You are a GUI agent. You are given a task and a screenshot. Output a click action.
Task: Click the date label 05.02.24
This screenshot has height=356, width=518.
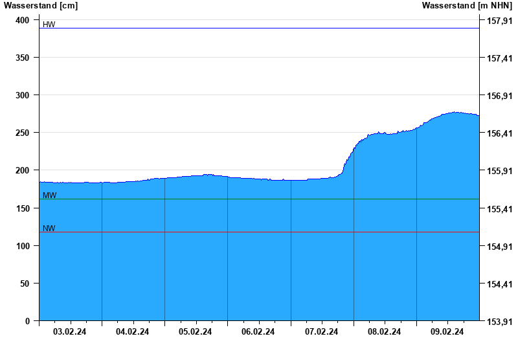[196, 331]
